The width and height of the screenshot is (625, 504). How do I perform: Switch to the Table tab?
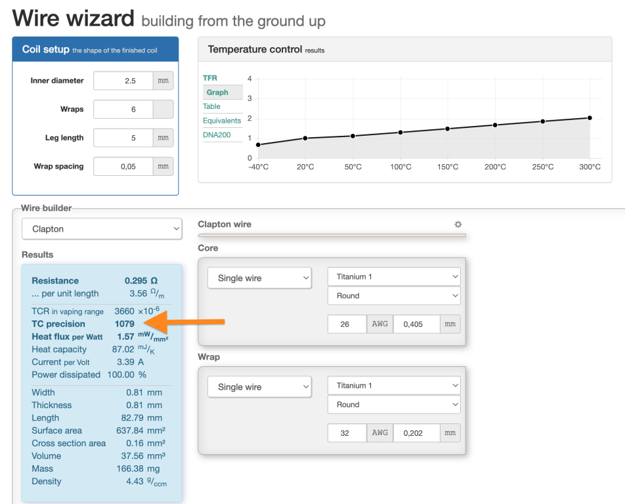point(211,106)
